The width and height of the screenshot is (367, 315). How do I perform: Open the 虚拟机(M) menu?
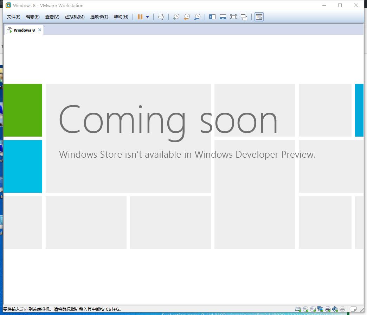click(x=75, y=17)
